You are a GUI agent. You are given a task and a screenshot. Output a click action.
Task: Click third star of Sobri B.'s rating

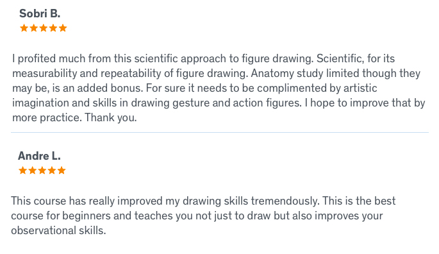click(x=44, y=28)
